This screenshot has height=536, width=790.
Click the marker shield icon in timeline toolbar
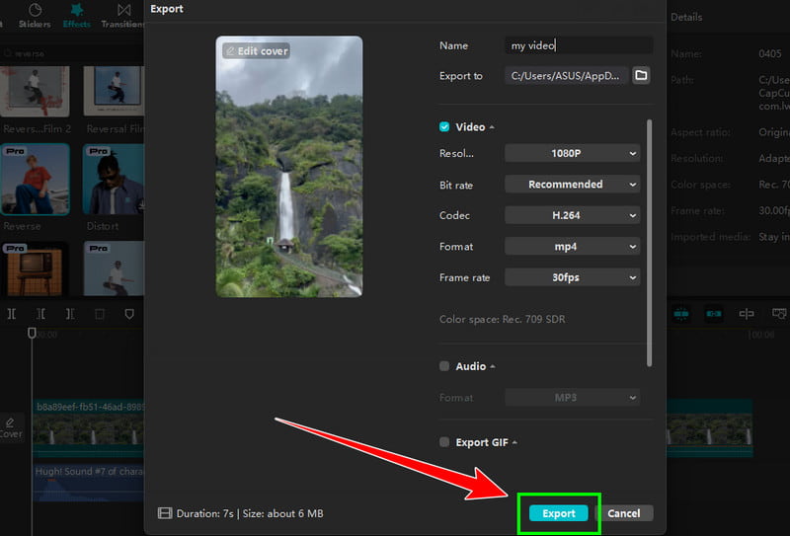click(x=129, y=314)
